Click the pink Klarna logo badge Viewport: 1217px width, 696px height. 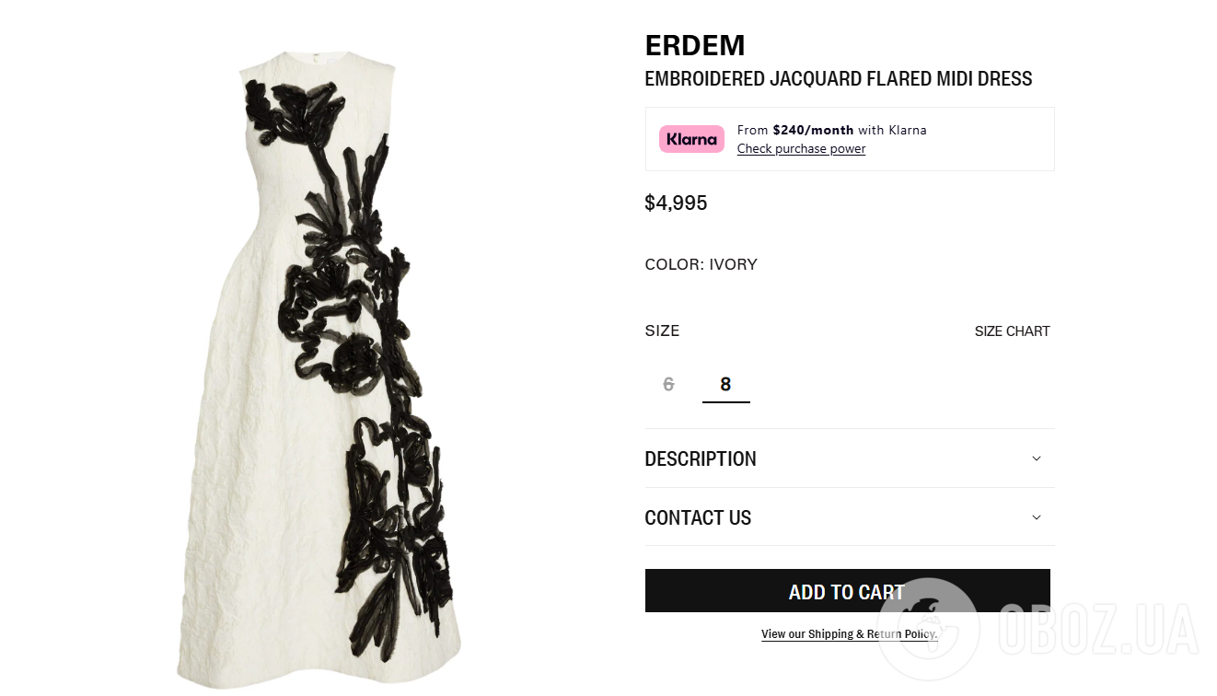coord(691,139)
